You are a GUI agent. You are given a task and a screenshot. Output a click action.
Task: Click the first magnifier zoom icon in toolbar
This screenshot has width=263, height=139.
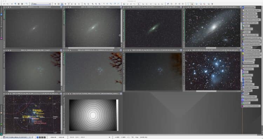(x=85, y=4)
